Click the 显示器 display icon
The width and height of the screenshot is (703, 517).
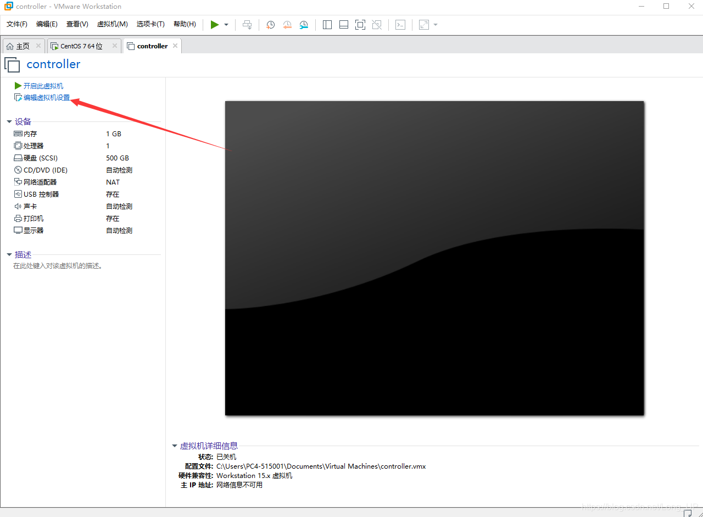click(x=18, y=231)
